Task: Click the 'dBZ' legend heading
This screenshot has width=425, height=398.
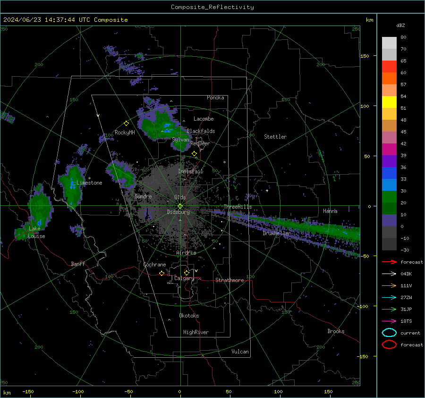Action: tap(400, 25)
